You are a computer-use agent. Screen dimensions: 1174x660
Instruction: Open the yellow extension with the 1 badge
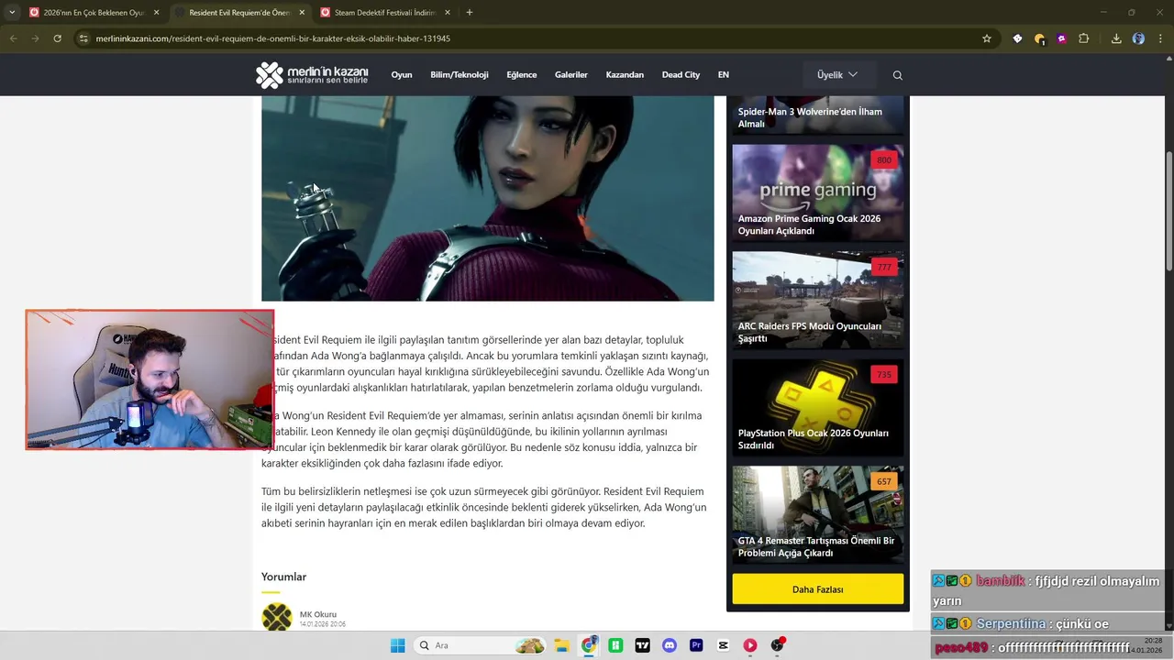pyautogui.click(x=1039, y=38)
